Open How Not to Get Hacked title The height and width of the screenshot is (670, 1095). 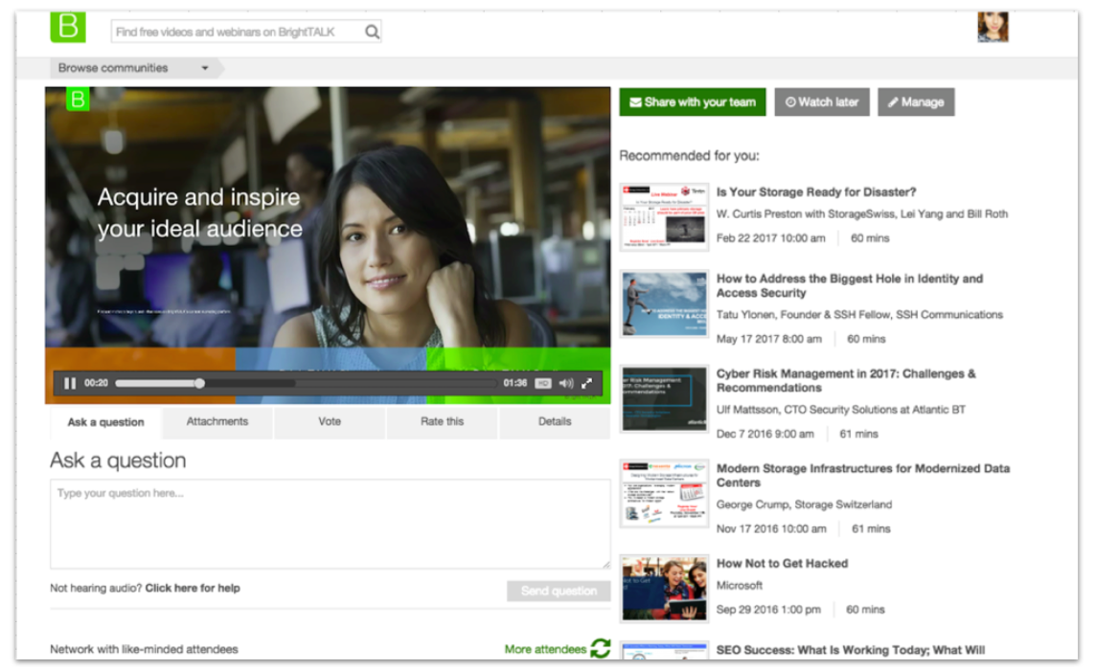(782, 563)
